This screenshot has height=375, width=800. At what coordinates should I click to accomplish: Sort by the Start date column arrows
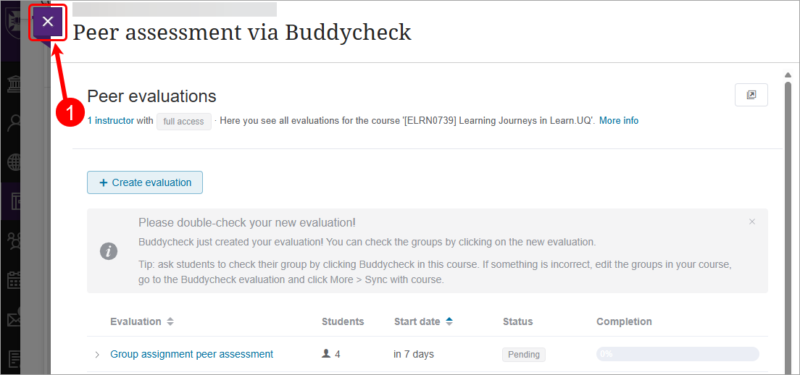(449, 321)
